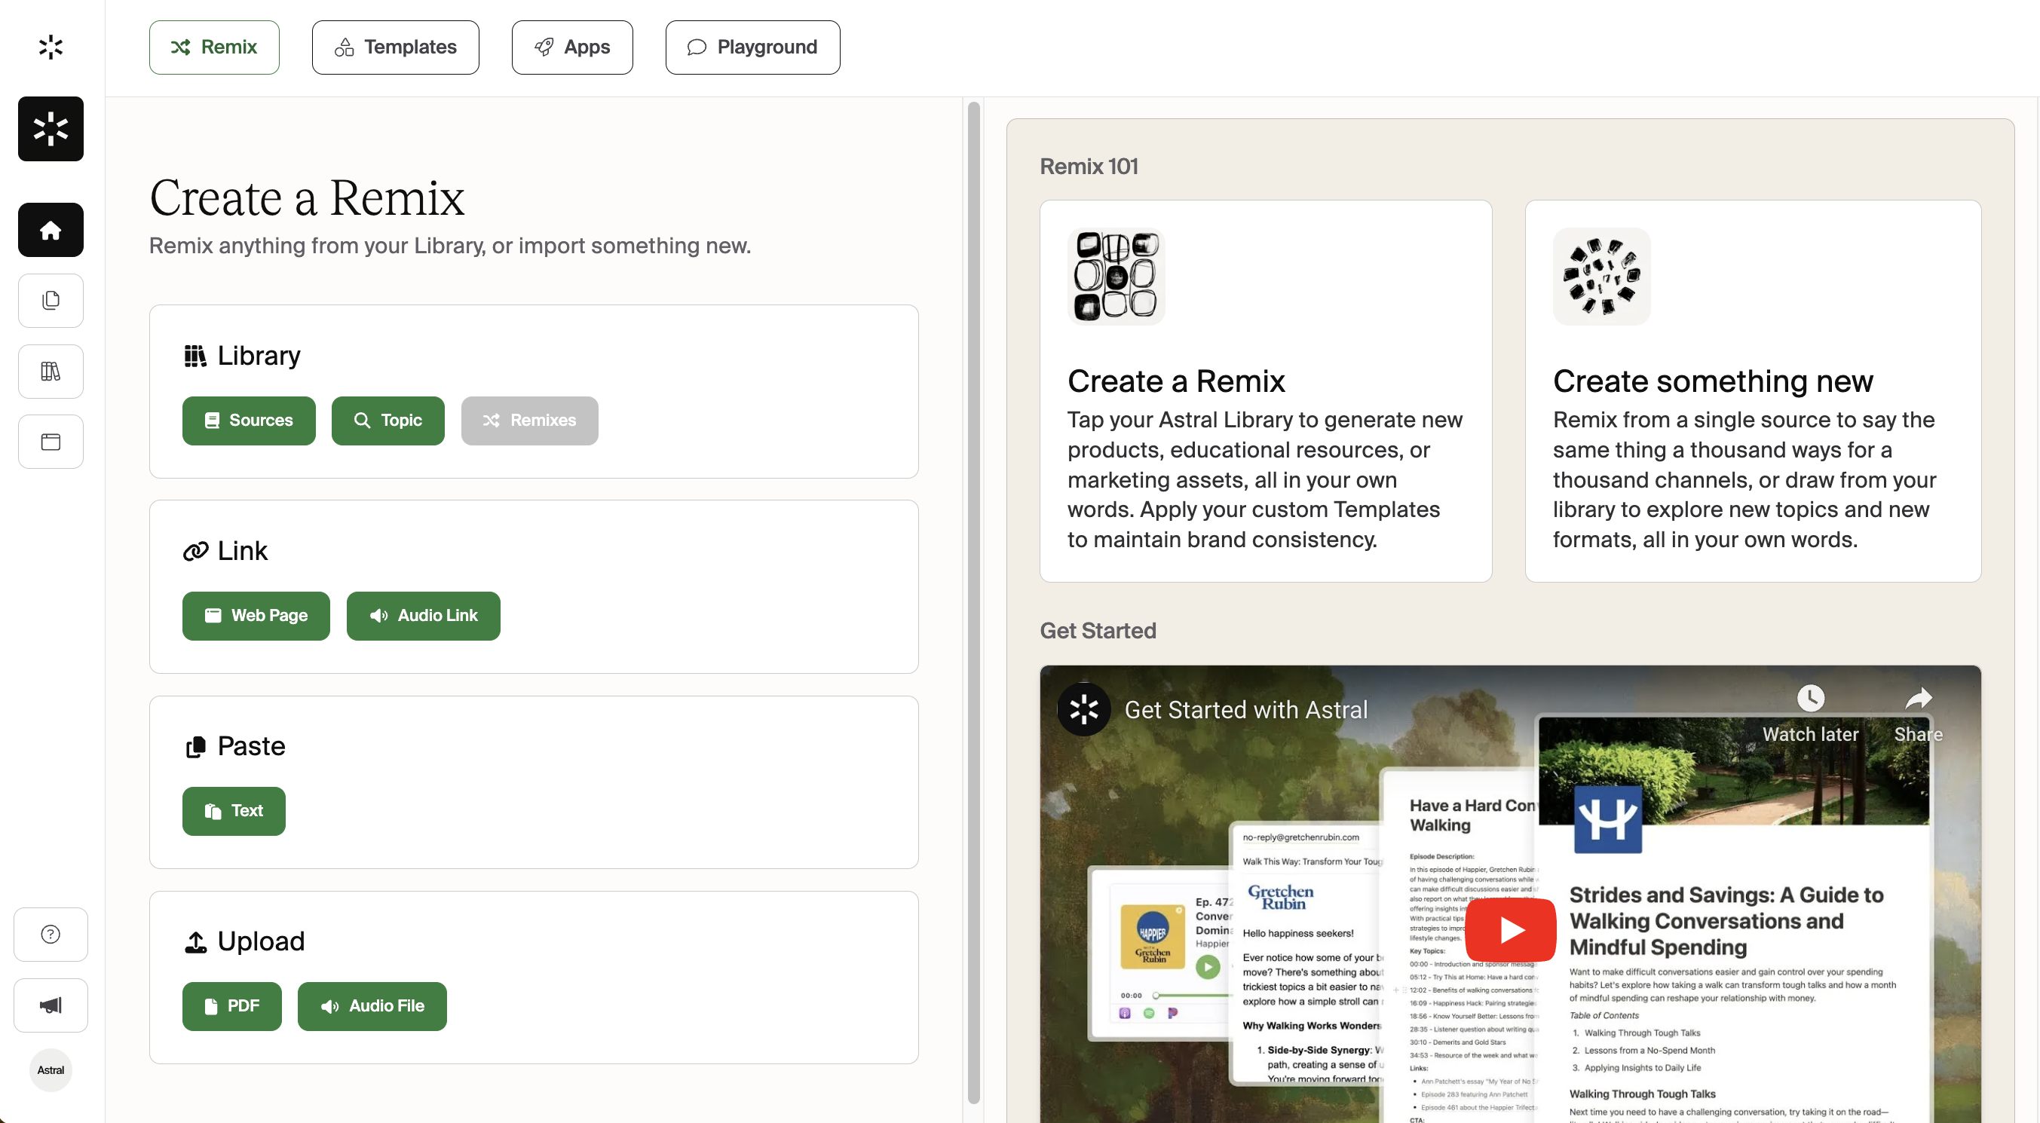Go to Home in the sidebar
The height and width of the screenshot is (1123, 2040).
tap(51, 230)
